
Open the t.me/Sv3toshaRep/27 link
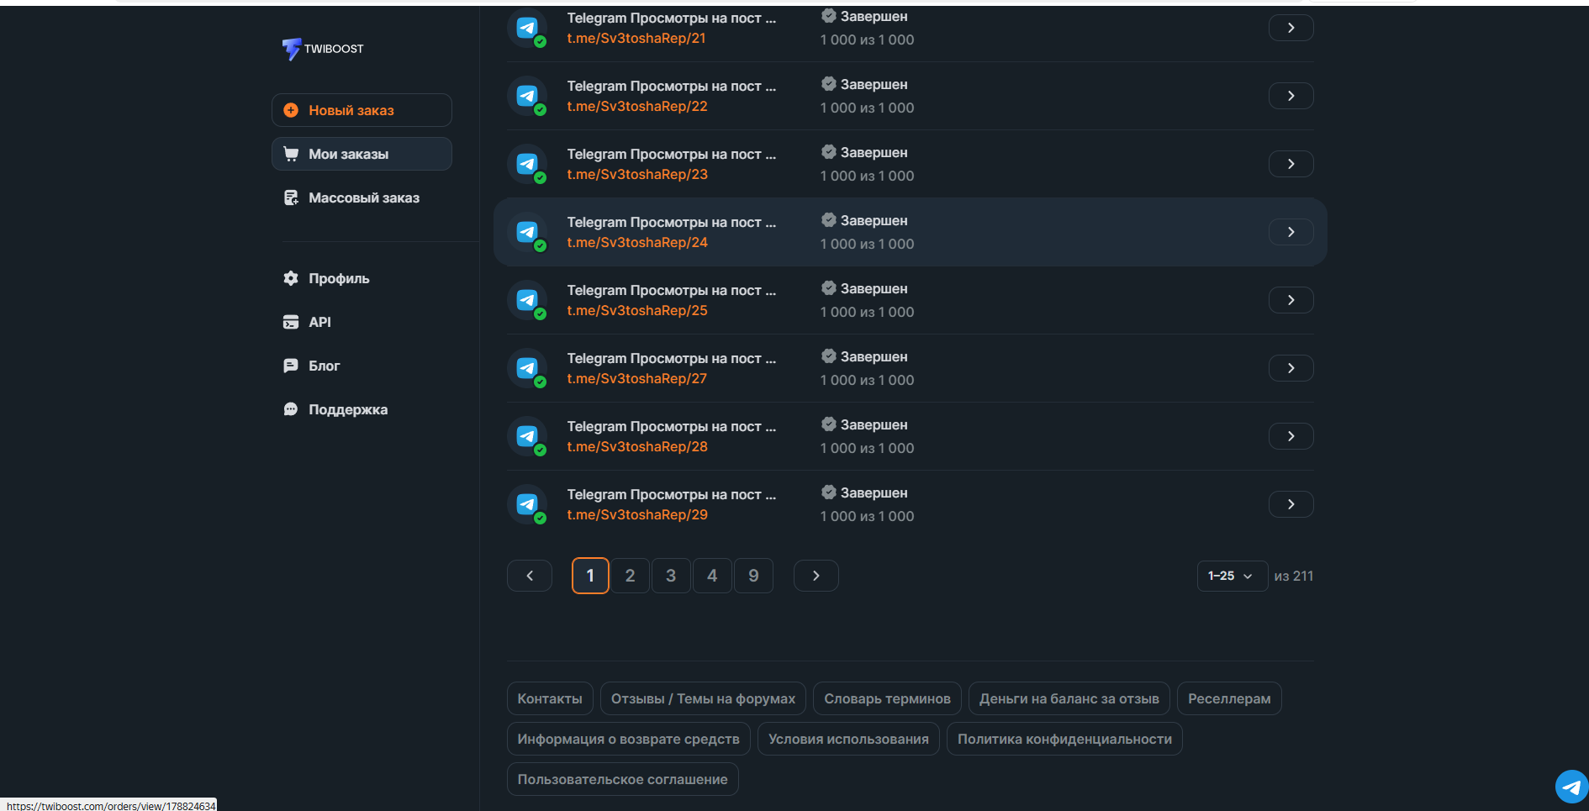[x=636, y=379]
